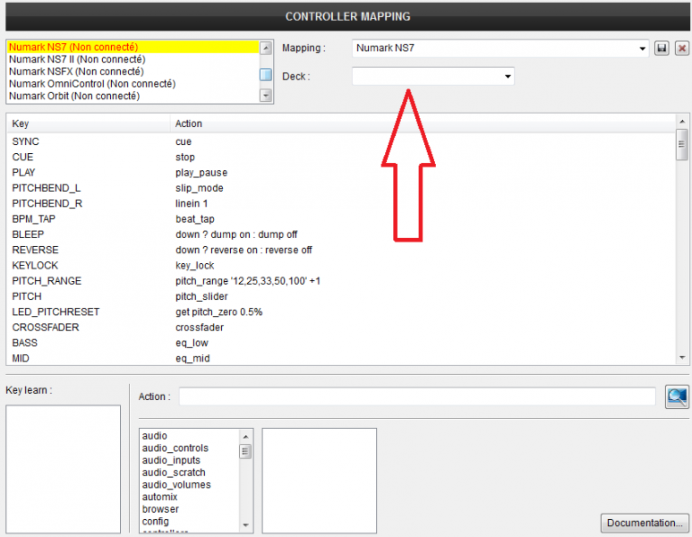
Task: Select the MID key row
Action: click(341, 358)
